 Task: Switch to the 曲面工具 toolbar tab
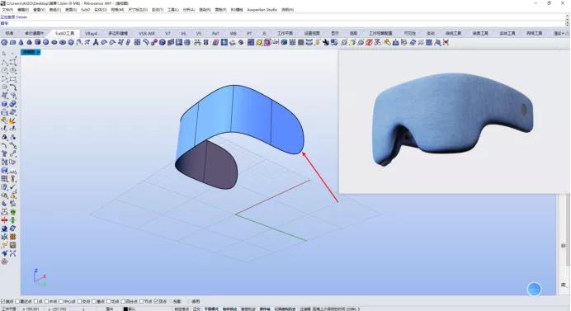tap(480, 33)
